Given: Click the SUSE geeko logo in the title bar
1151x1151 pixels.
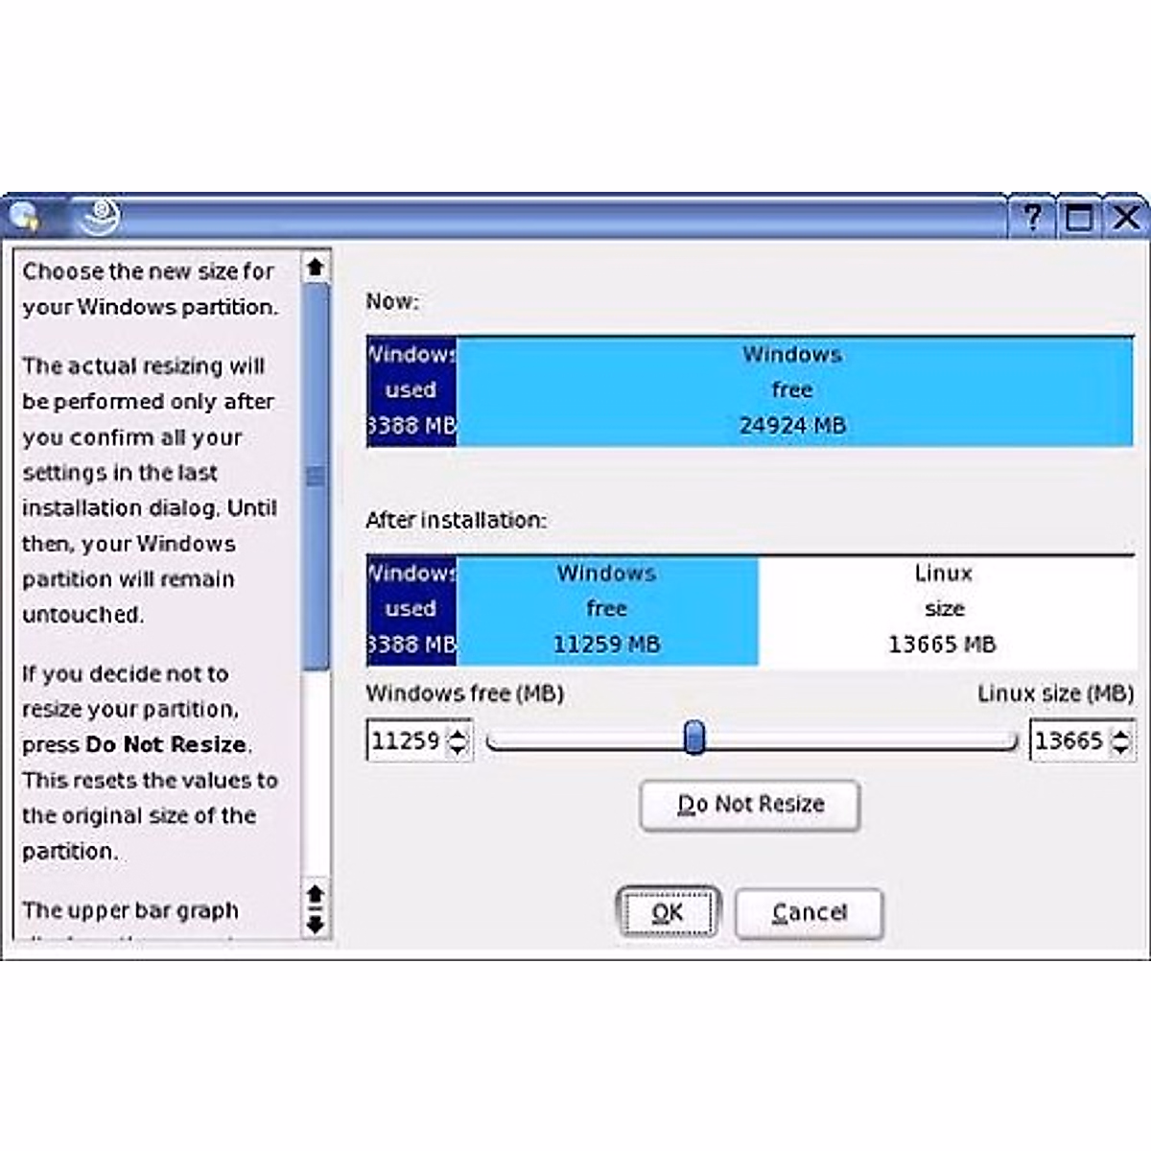Looking at the screenshot, I should click(x=101, y=217).
